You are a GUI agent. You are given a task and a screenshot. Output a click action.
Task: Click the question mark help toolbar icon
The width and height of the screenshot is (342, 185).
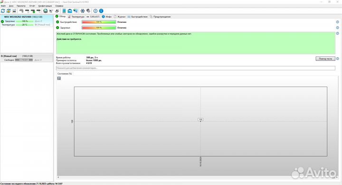click(x=95, y=11)
